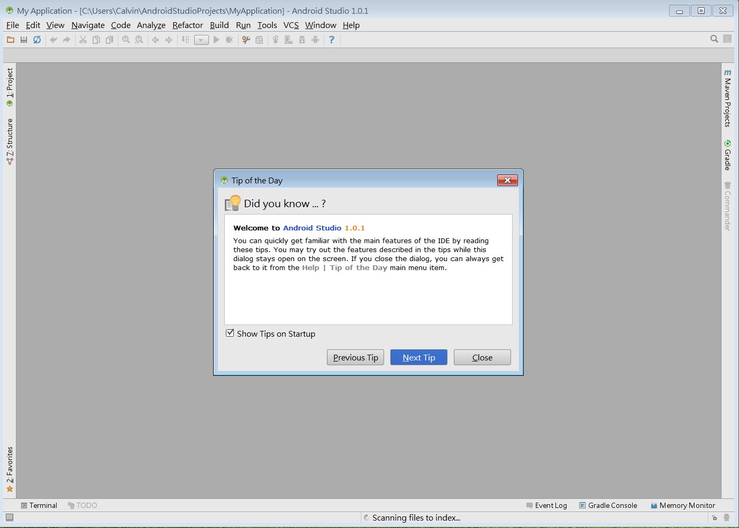The height and width of the screenshot is (528, 739).
Task: Click the Cut scissors icon
Action: point(83,40)
